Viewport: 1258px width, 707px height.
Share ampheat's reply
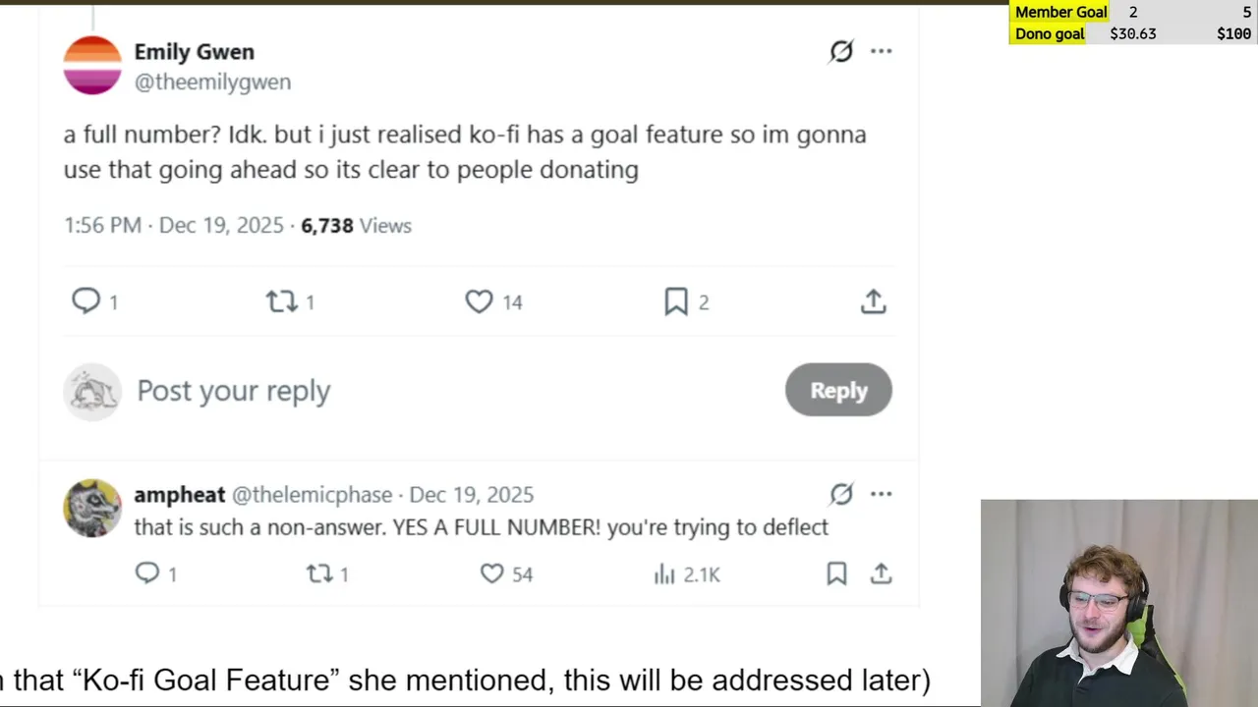point(882,573)
